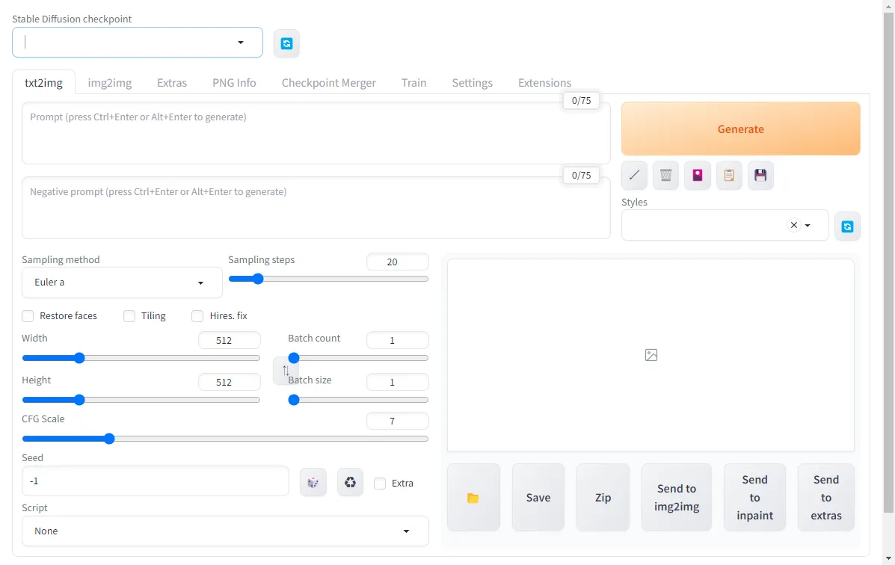Open the Script dropdown currently set to None
This screenshot has width=895, height=565.
225,531
